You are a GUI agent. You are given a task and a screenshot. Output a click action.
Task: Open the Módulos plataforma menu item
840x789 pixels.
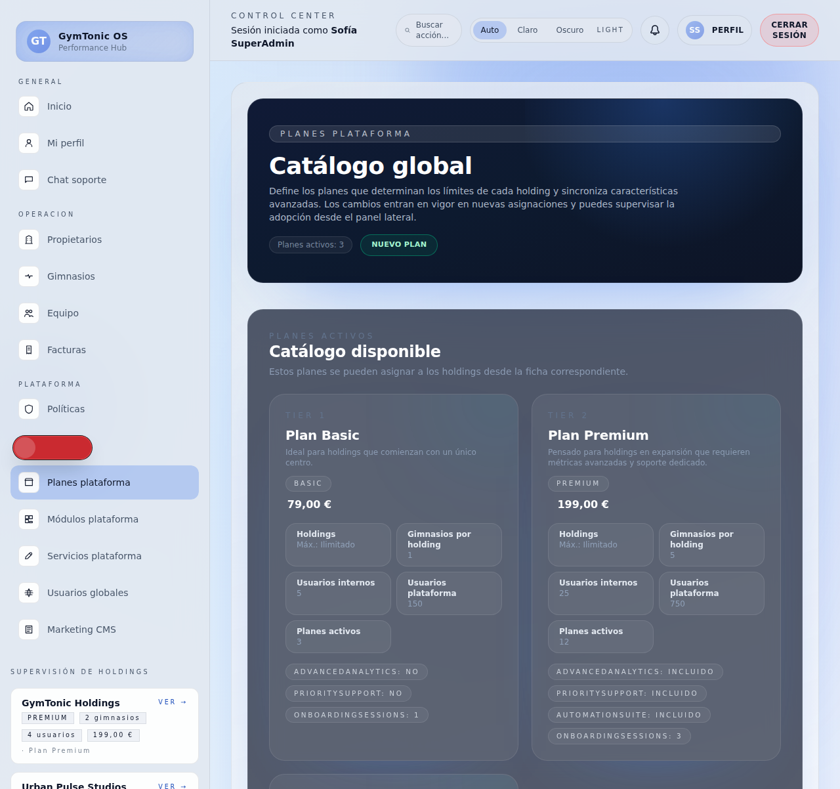coord(93,519)
